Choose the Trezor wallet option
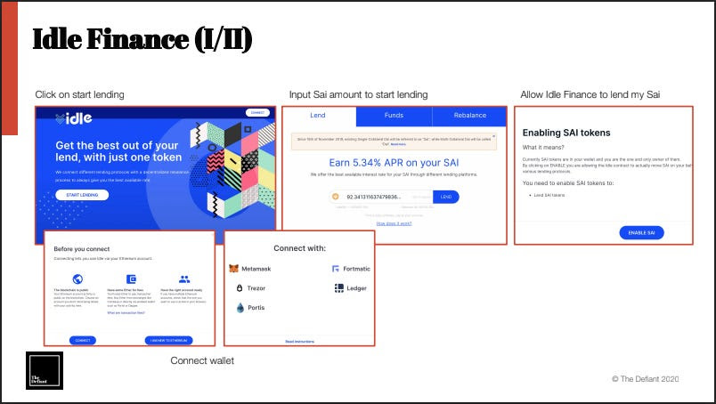Screen dimensions: 716x404 point(240,288)
